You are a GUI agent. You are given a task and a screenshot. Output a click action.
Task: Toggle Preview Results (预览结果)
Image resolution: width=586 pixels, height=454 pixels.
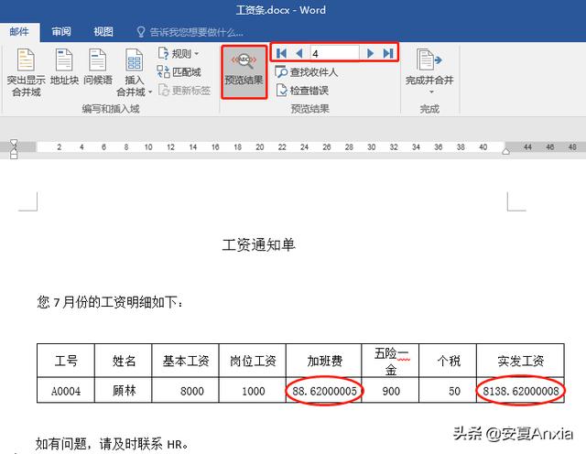click(x=244, y=72)
